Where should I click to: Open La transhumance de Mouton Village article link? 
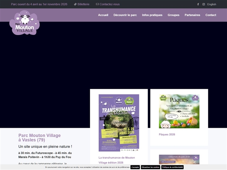(116, 160)
